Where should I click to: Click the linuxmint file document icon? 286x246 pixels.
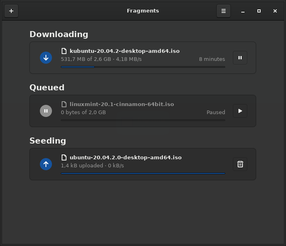tap(64, 104)
